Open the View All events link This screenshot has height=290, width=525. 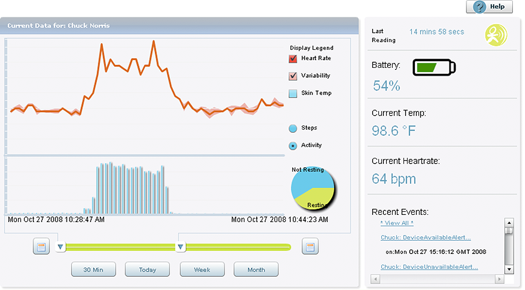click(397, 223)
